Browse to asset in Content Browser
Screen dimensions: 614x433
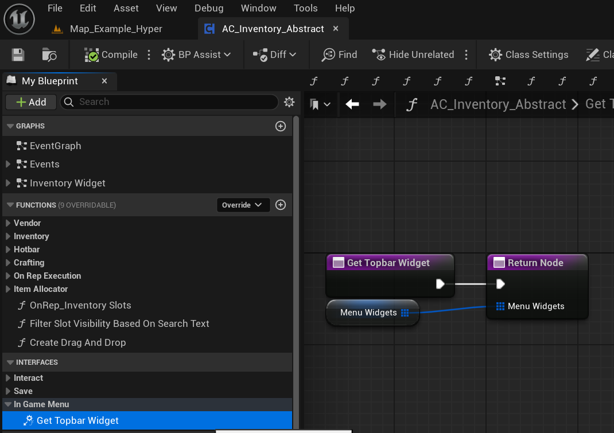tap(49, 54)
